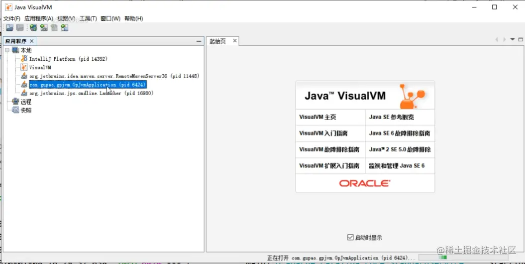Click the Java icon beside RemoteMavenServer36
This screenshot has height=264, width=525.
pos(24,76)
